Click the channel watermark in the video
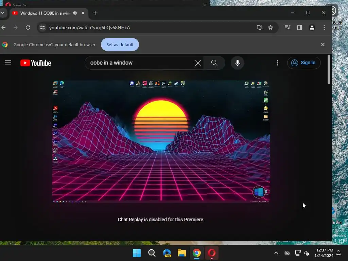The height and width of the screenshot is (261, 348). (259, 192)
